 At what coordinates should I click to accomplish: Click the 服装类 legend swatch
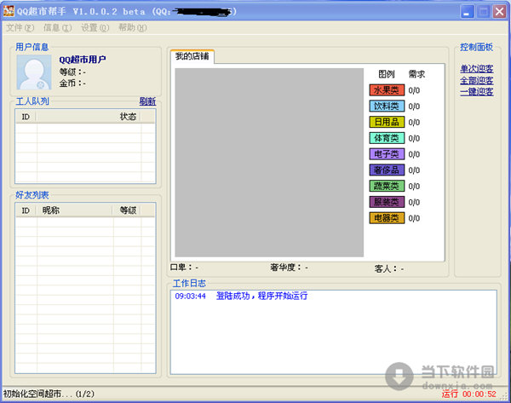click(x=387, y=202)
